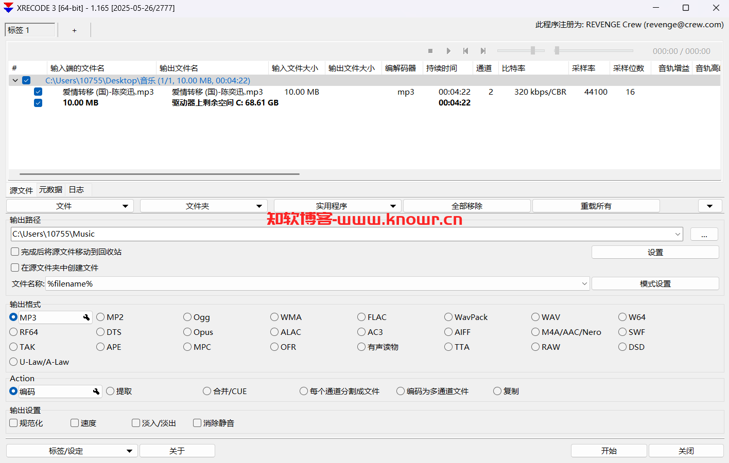This screenshot has width=729, height=463.
Task: Uncheck the 爱情转移 mp3 file checkbox
Action: (x=38, y=92)
